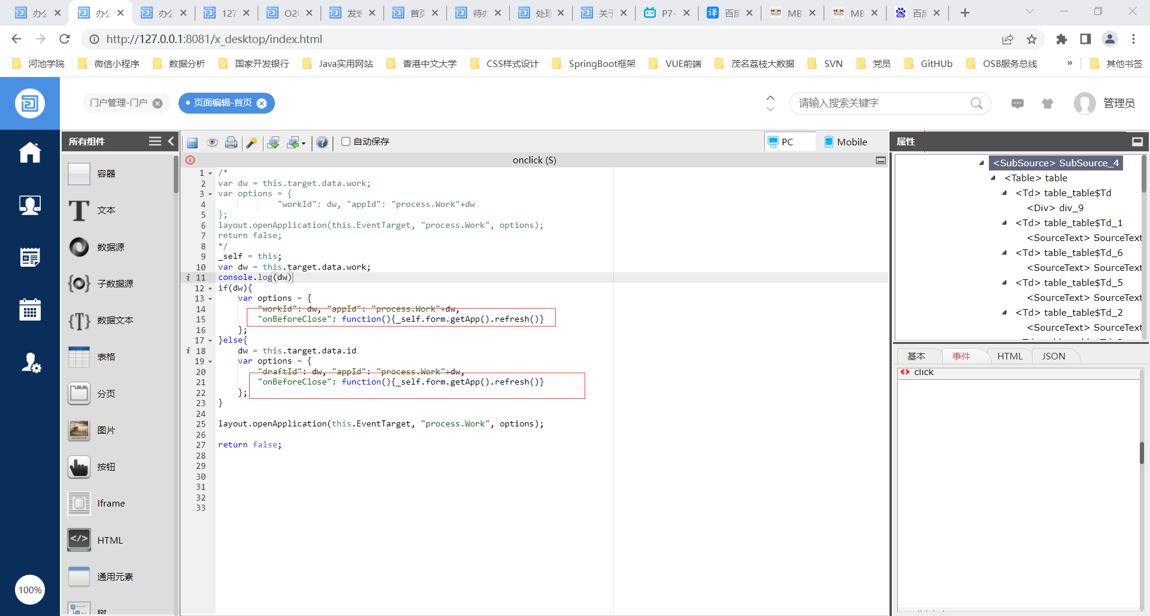Open the chat messages icon in header

[1017, 103]
